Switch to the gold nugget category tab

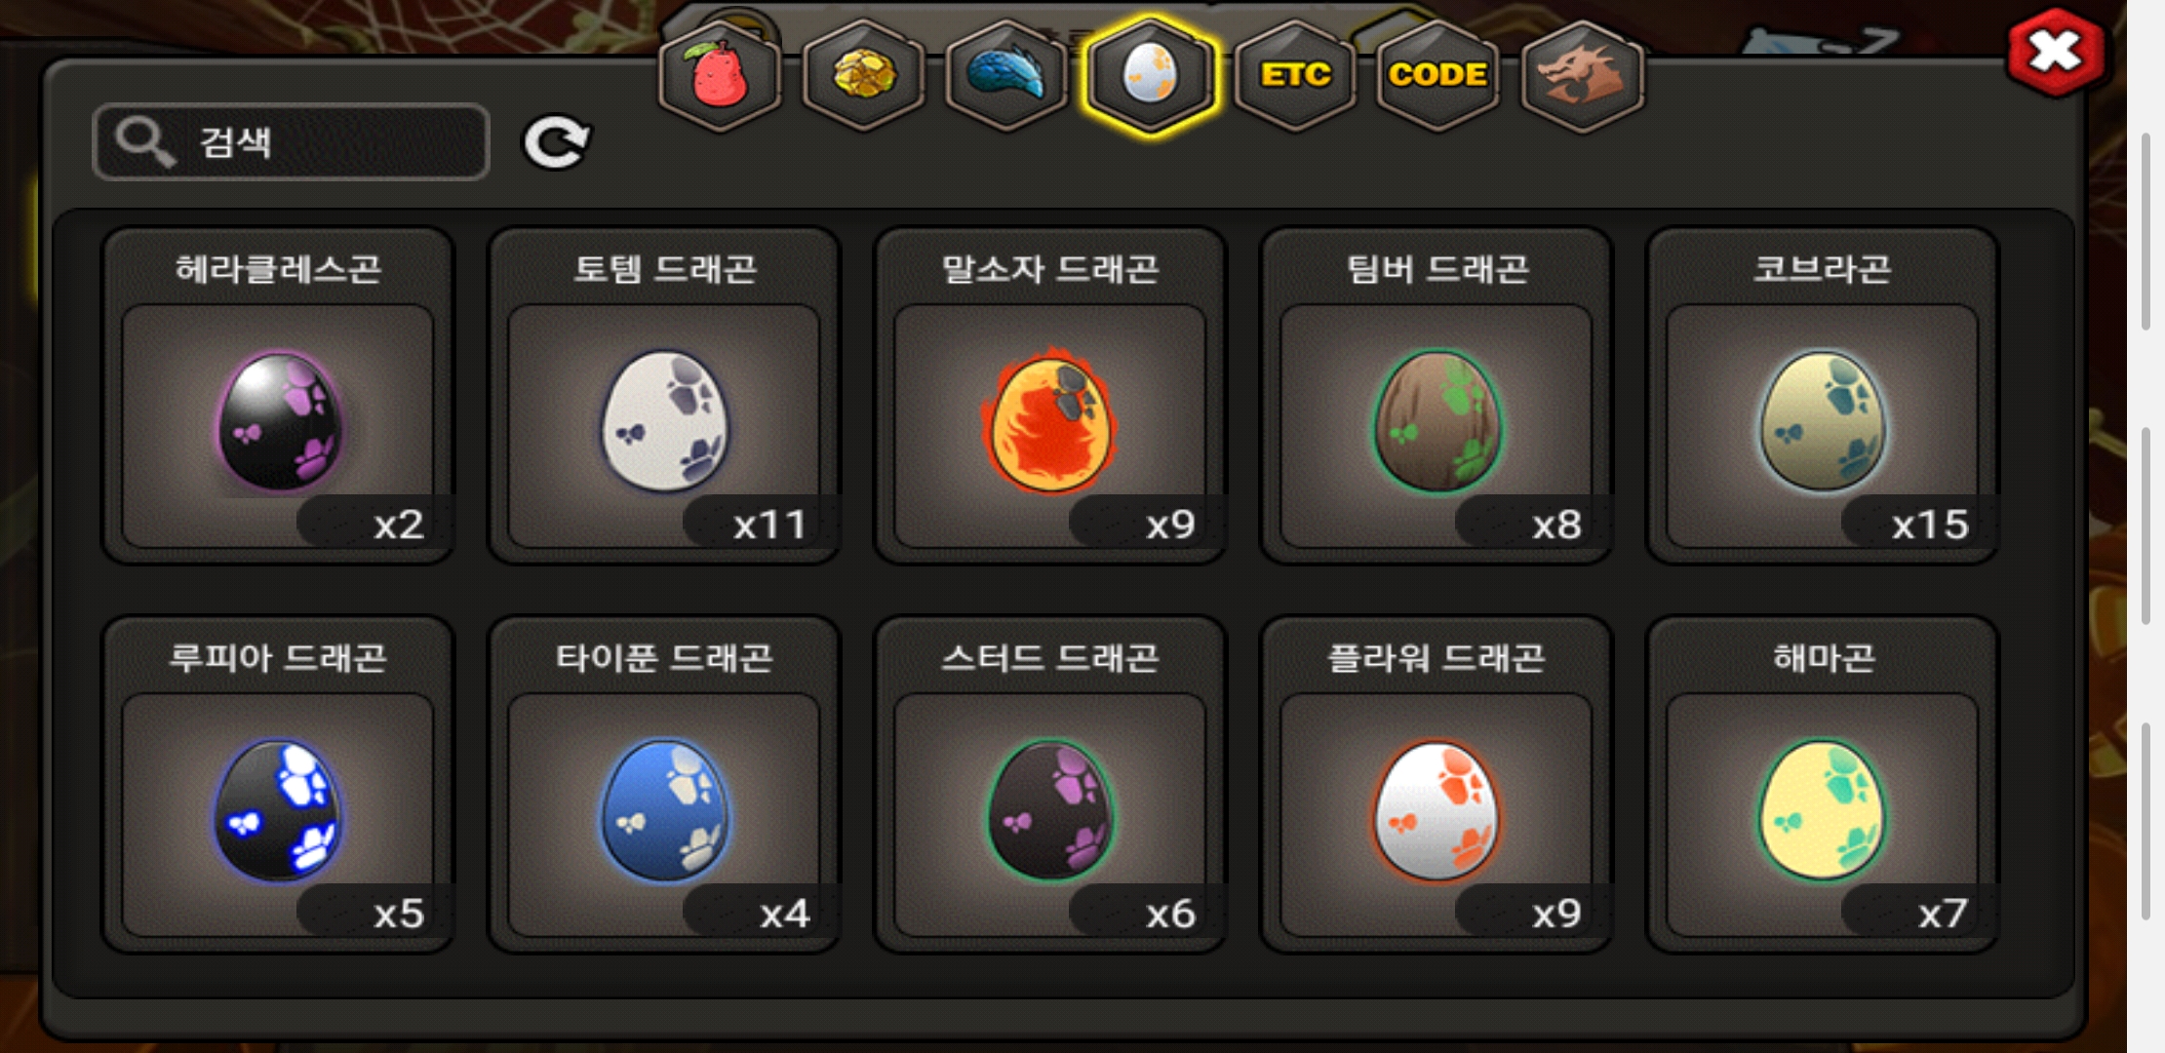pyautogui.click(x=863, y=76)
